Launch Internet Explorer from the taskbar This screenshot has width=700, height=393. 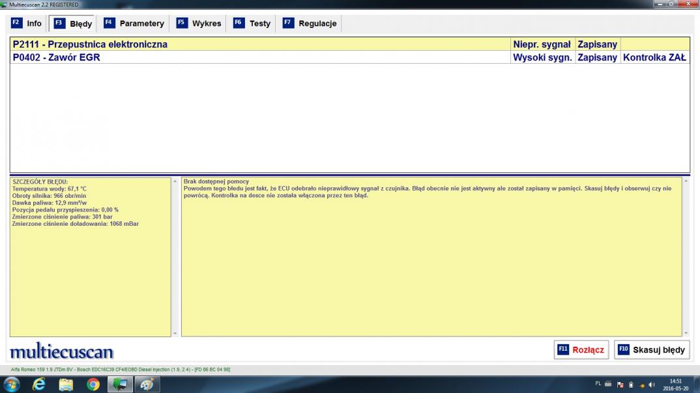[39, 384]
